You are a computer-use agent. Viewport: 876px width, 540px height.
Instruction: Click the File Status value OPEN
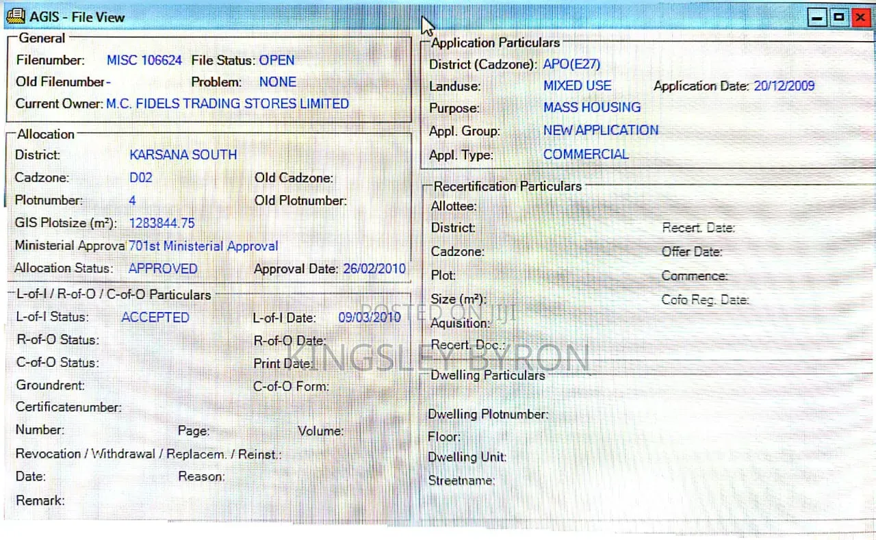(x=276, y=60)
